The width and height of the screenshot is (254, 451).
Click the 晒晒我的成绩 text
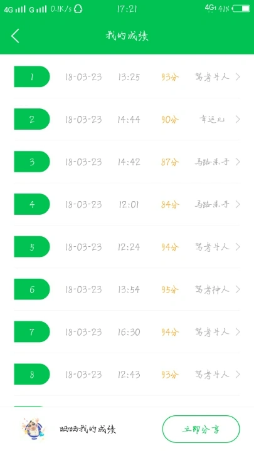pos(88,430)
